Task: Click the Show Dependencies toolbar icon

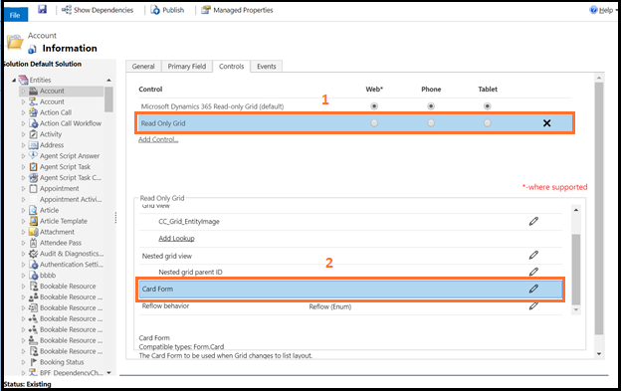Action: click(x=66, y=10)
